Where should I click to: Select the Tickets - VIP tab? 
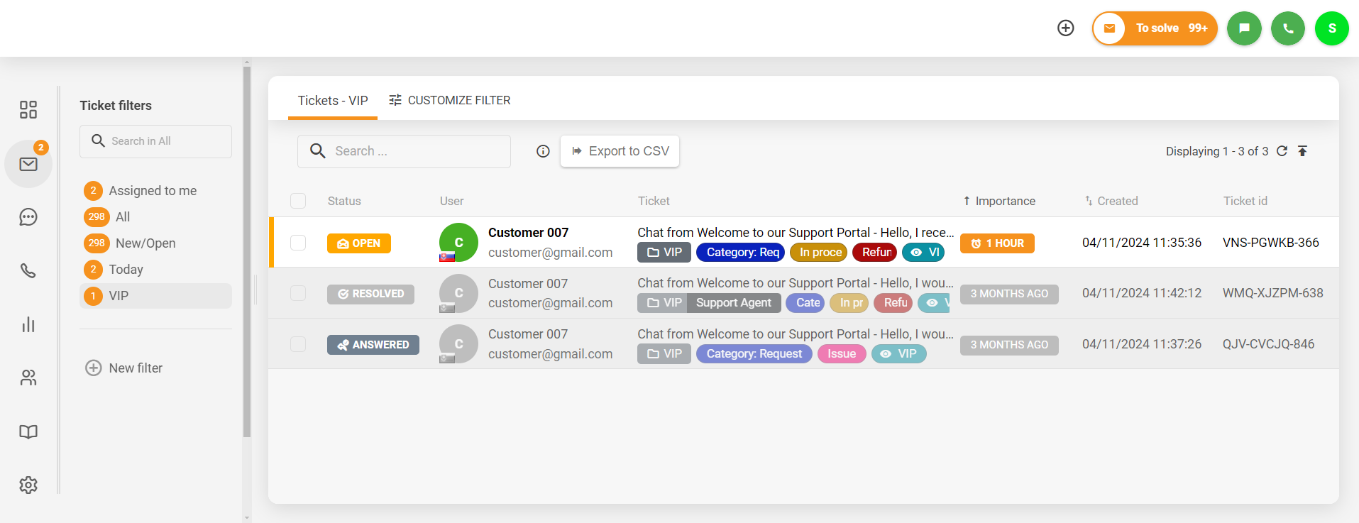332,100
